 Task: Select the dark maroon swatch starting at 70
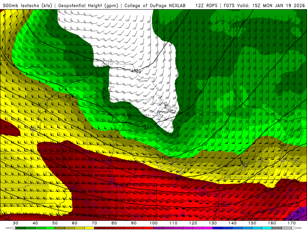(x=99, y=228)
